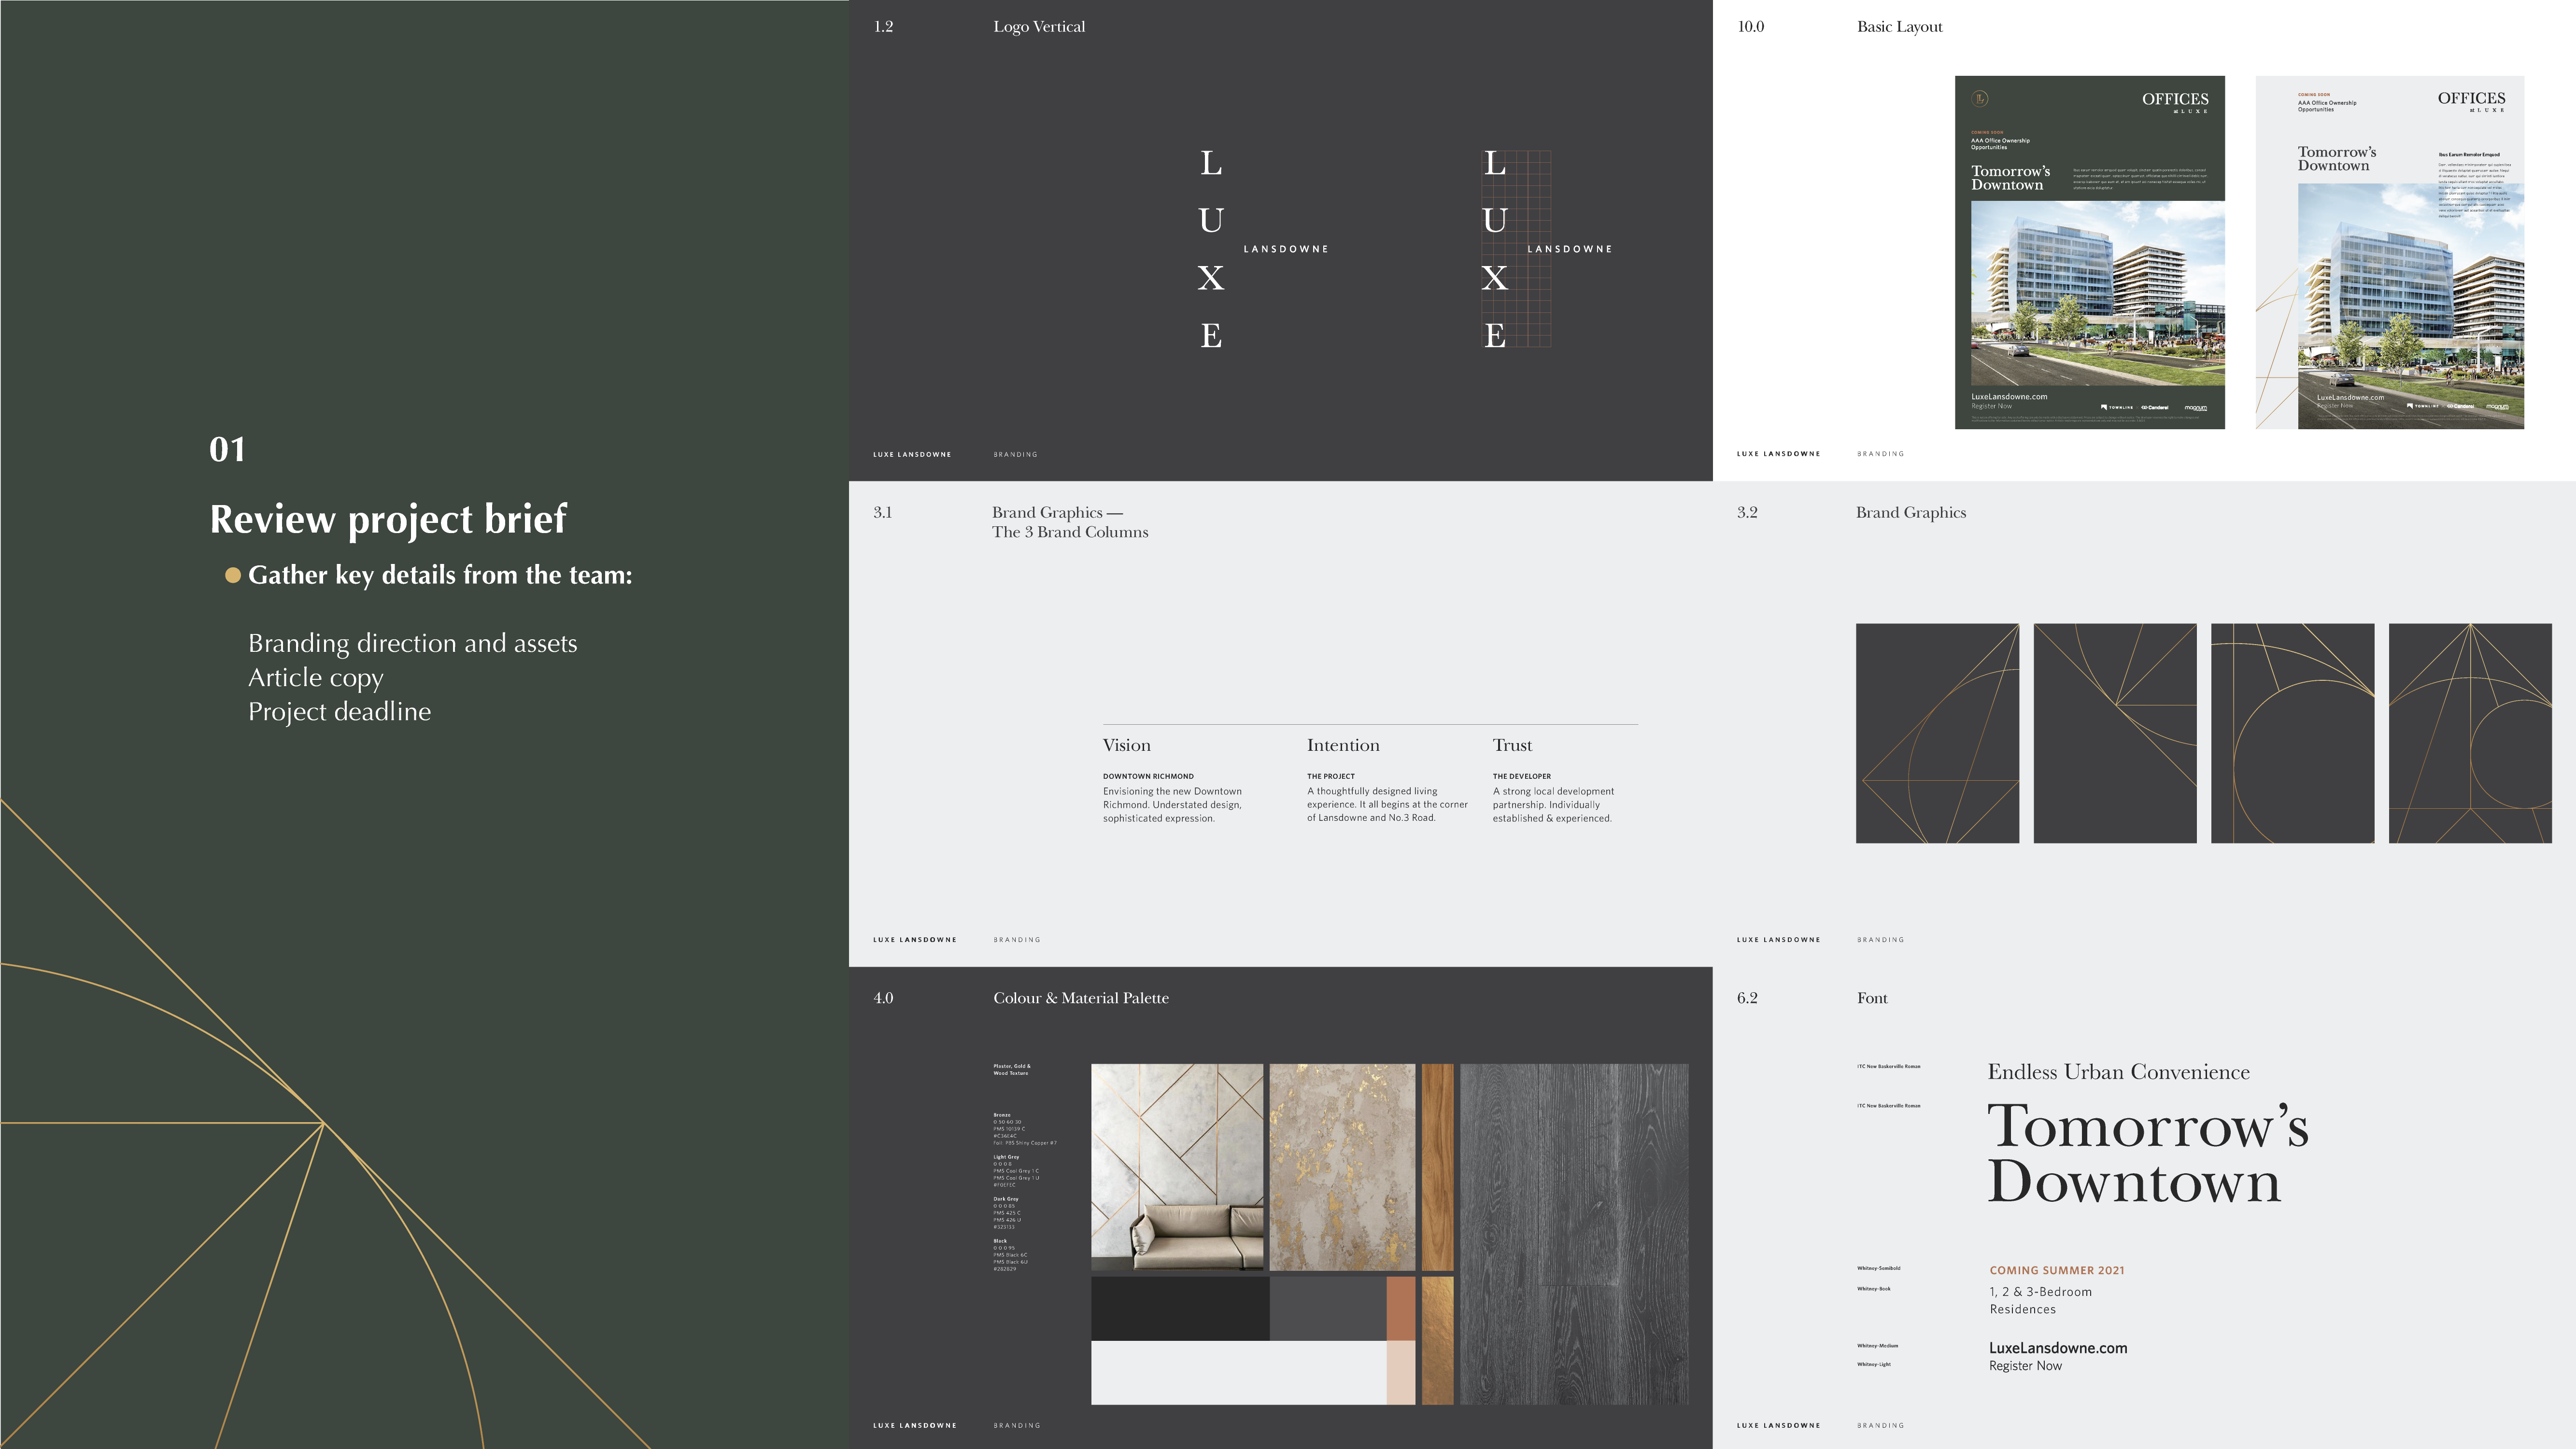Select the 'Intention' column heading
2576x1449 pixels.
coord(1343,745)
